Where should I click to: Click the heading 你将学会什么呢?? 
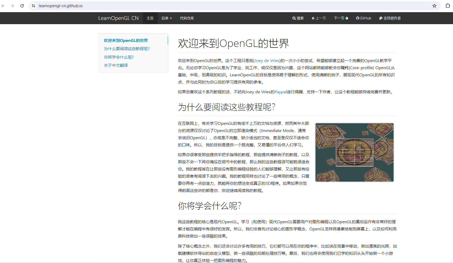click(x=210, y=206)
